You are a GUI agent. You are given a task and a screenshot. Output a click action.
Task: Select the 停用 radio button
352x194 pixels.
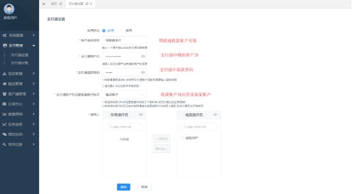click(122, 31)
